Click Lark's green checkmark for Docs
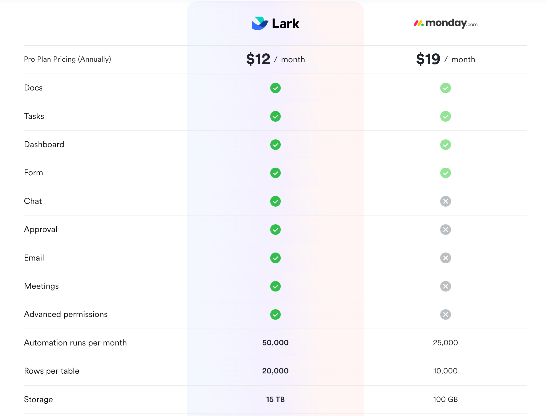 [275, 88]
